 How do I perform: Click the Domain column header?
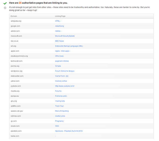[x=14, y=16]
